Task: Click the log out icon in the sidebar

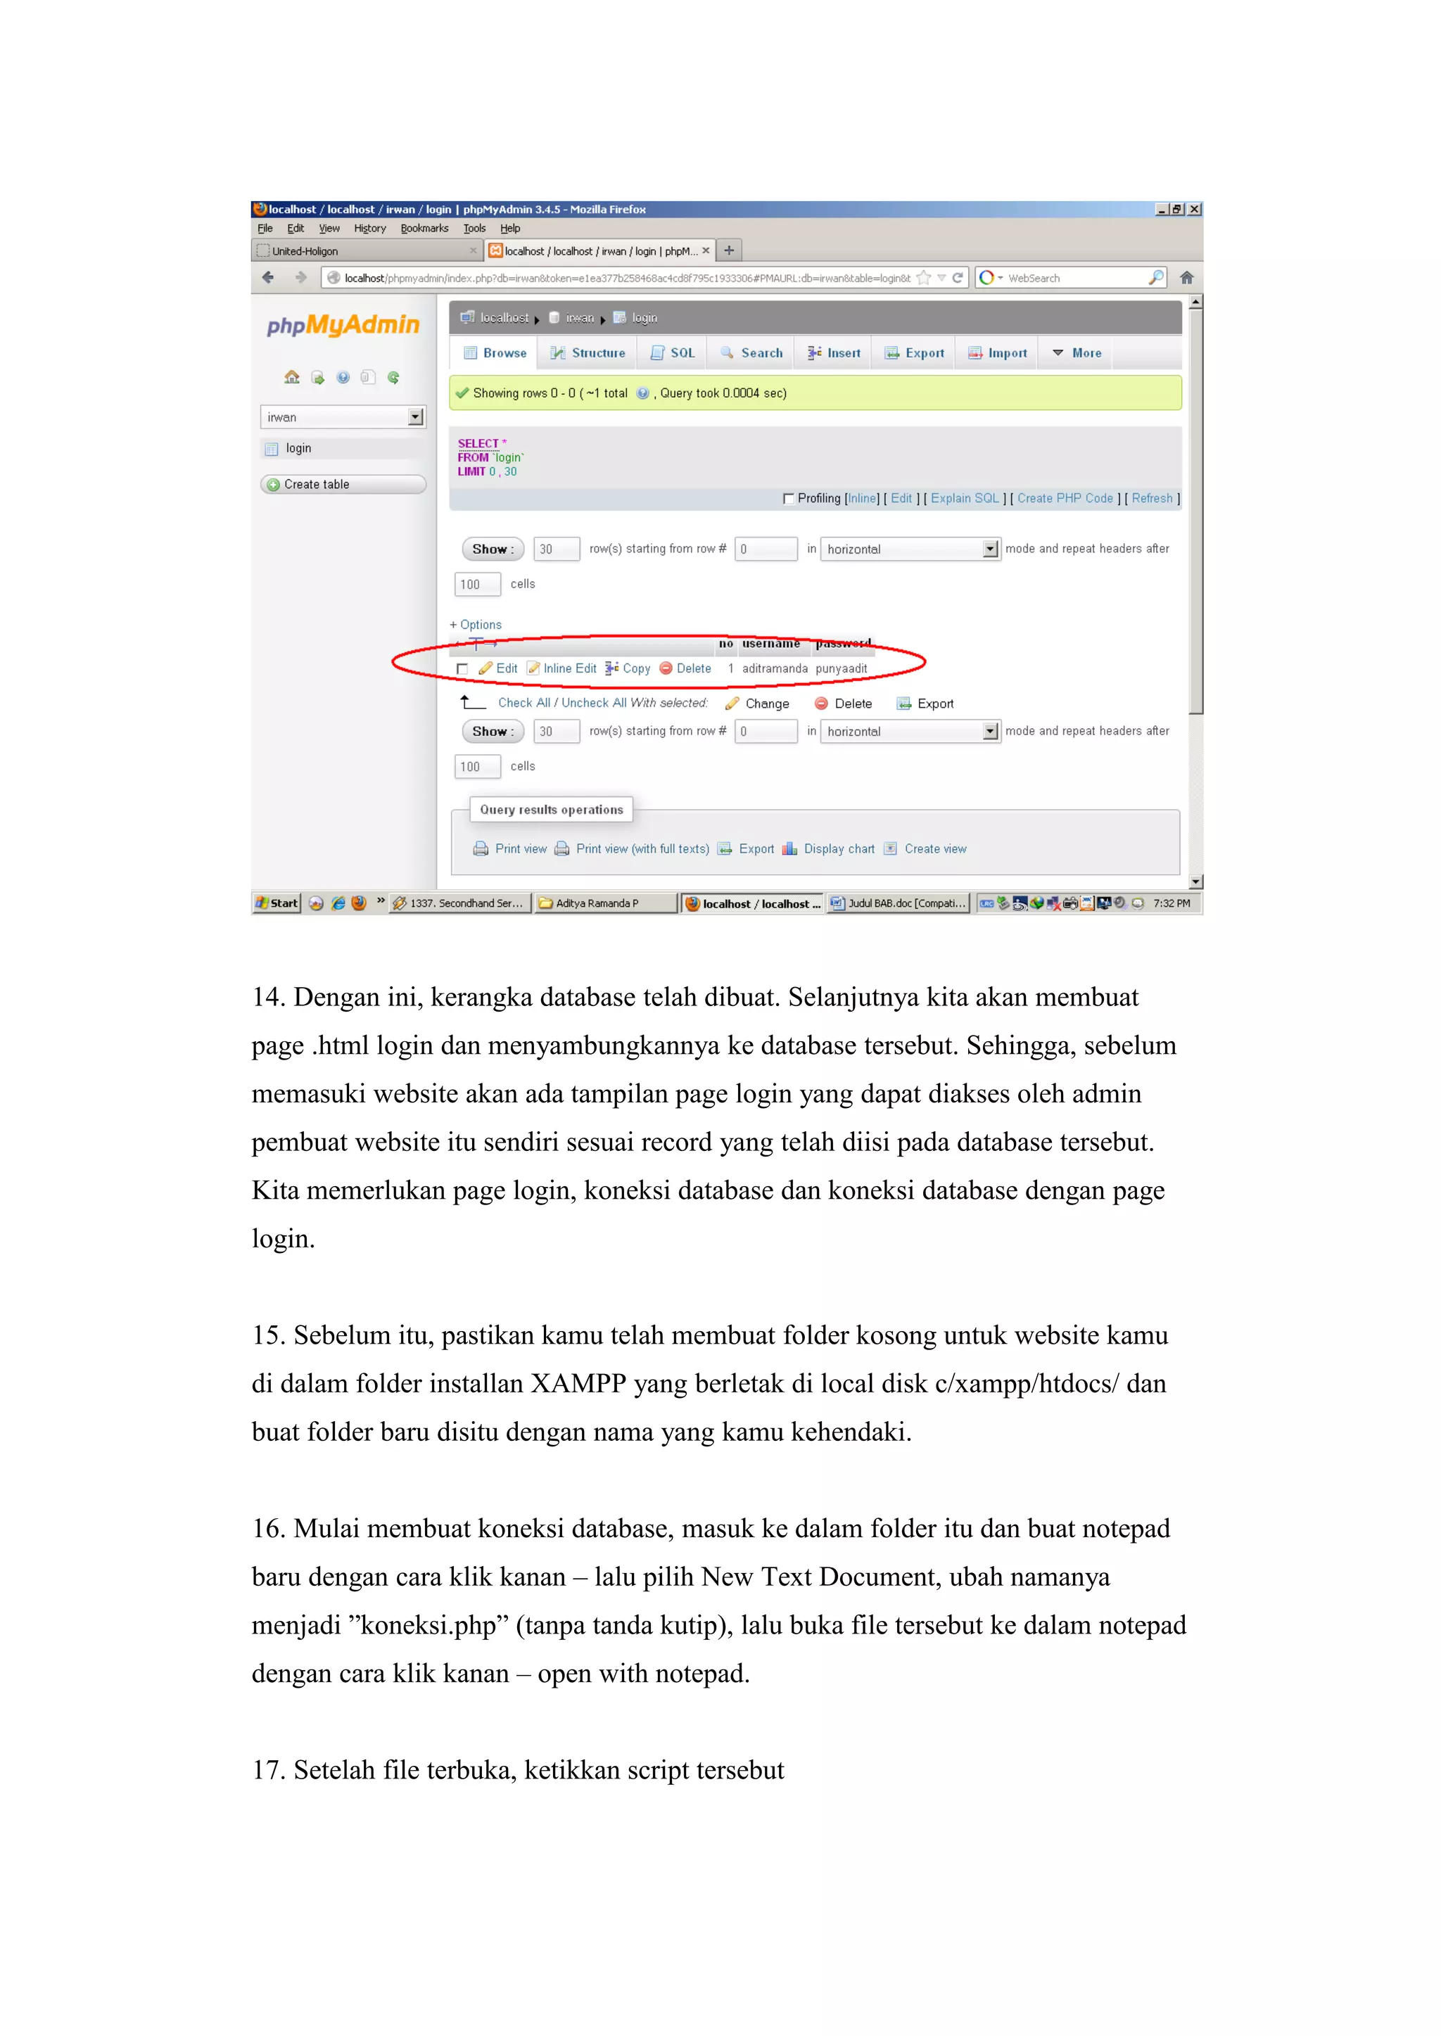Action: (x=317, y=377)
